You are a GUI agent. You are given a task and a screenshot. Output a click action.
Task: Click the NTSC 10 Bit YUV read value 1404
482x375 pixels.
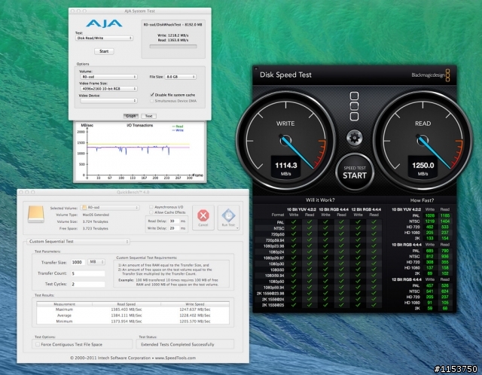444,221
